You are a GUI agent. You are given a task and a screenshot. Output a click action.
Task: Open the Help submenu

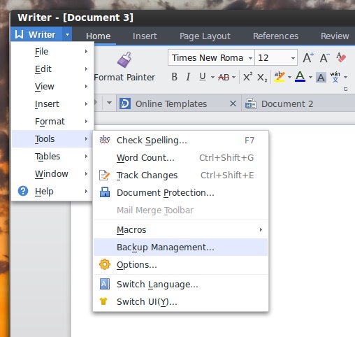pos(52,192)
